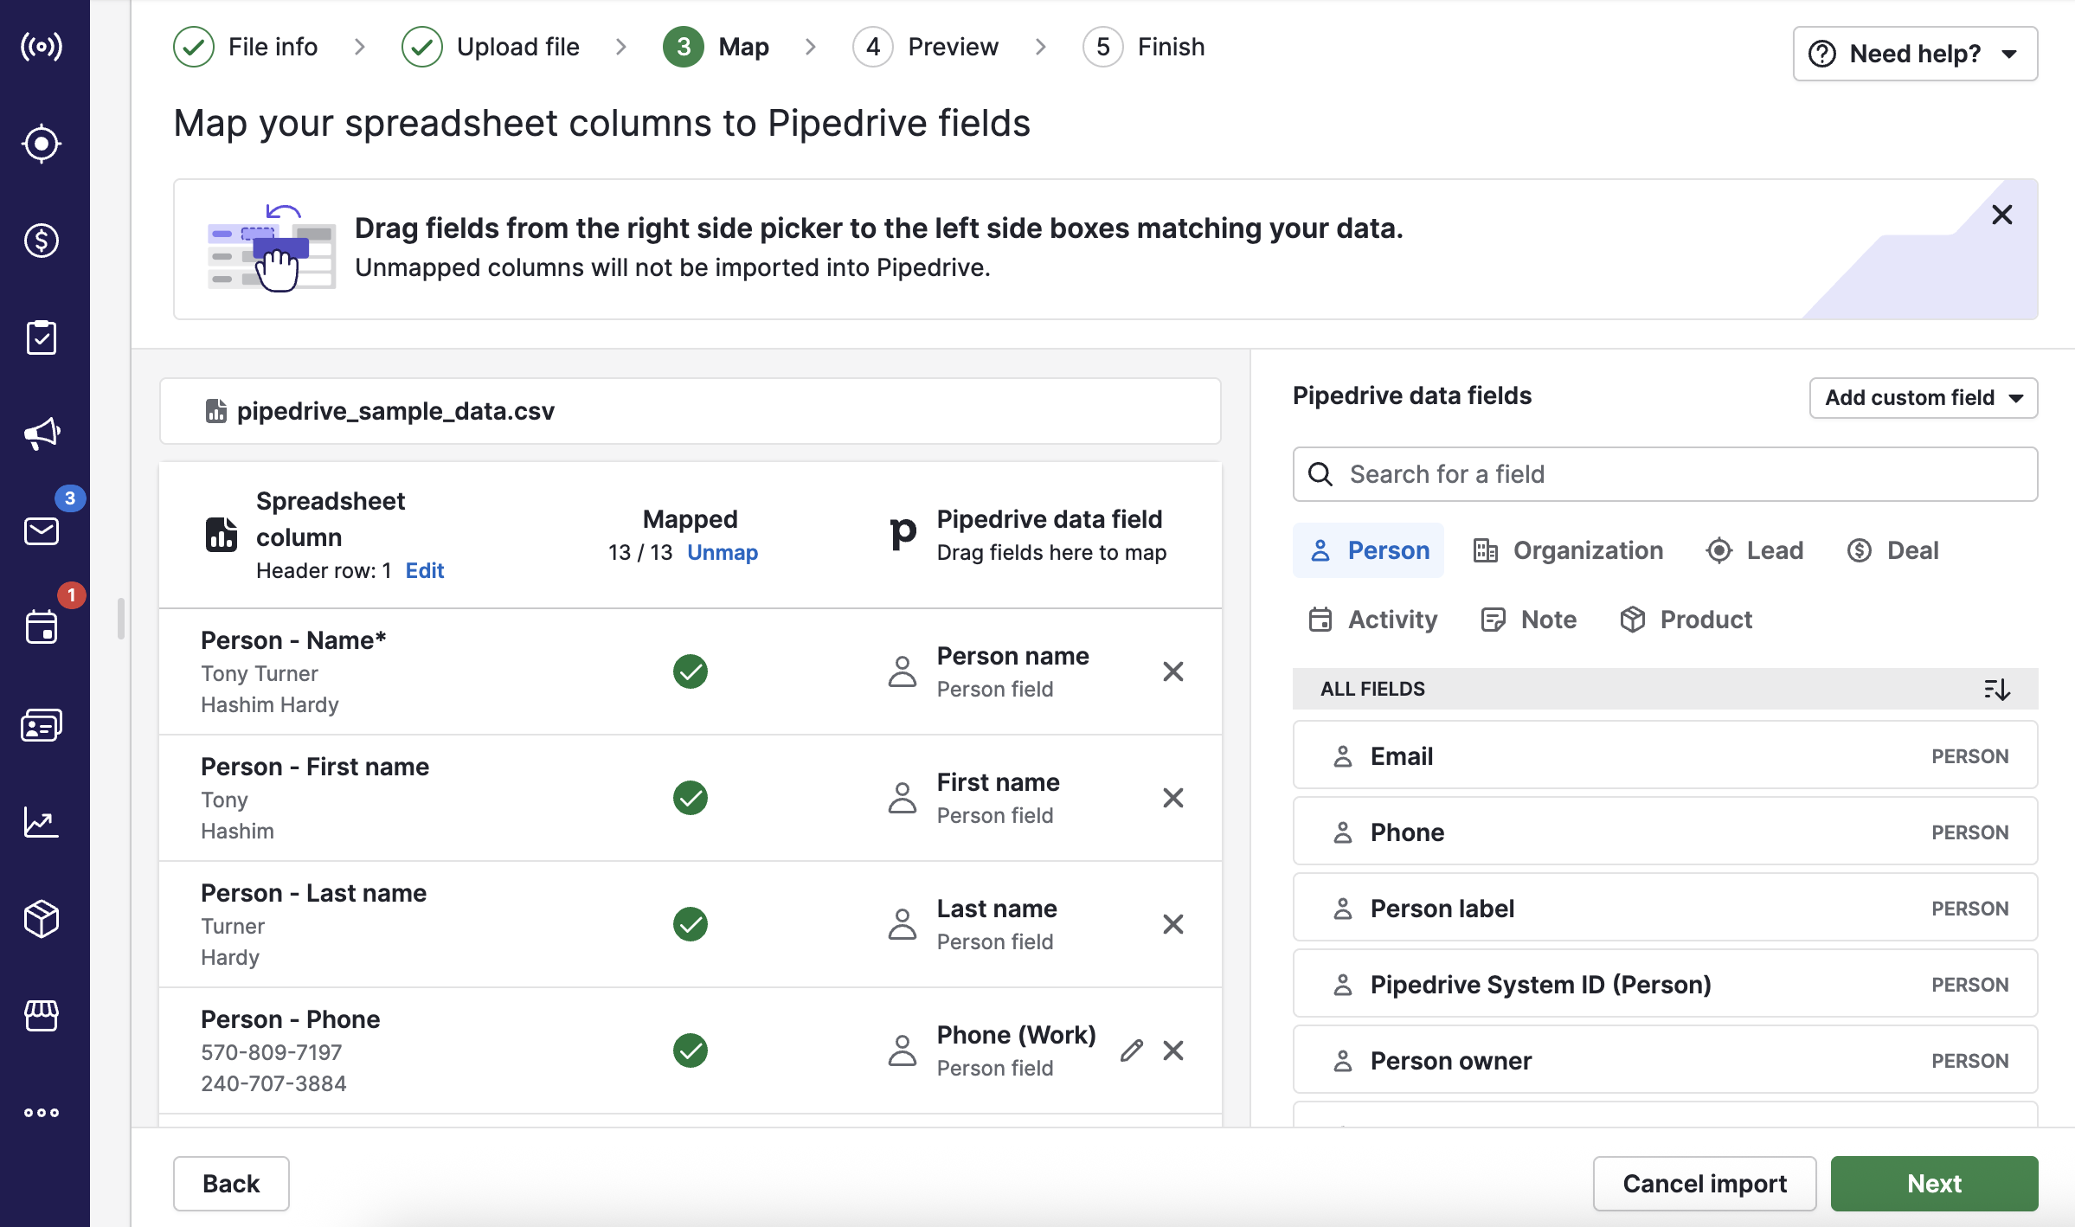The width and height of the screenshot is (2075, 1227).
Task: Remove the Phone (Work) mapping
Action: tap(1173, 1050)
